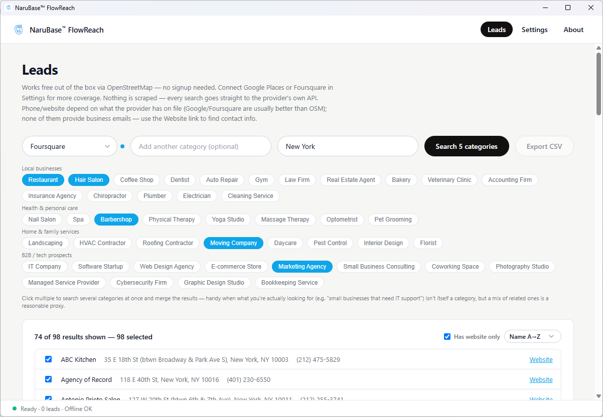Uncheck the Agency of Record checkbox
Image resolution: width=603 pixels, height=417 pixels.
click(49, 379)
